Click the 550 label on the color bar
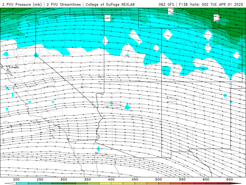Screen dimensions: 246x185 (182, 179)
